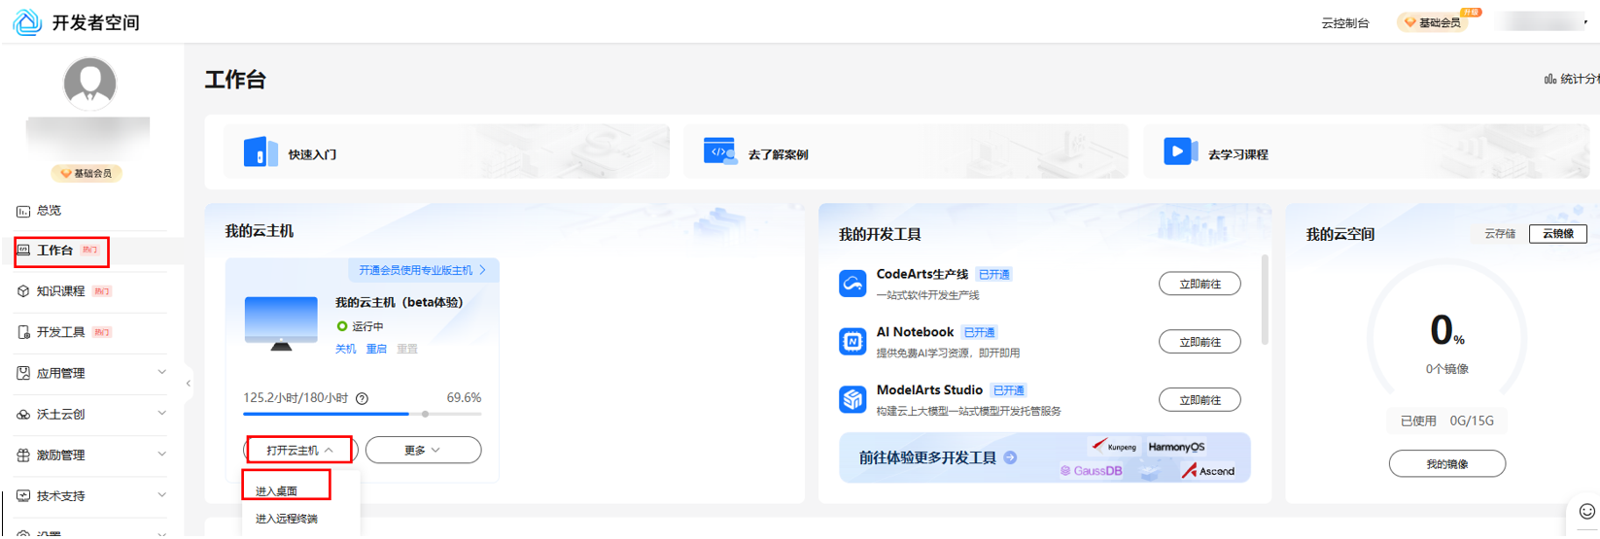Open the 开通会员使用专业版主机 link
This screenshot has width=1600, height=539.
[x=422, y=270]
